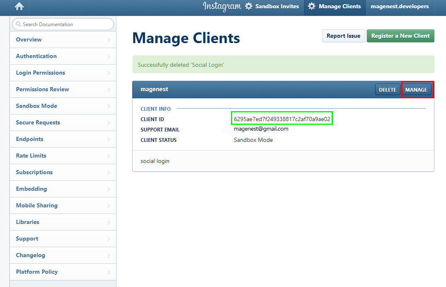Click the Report Issue button
Image resolution: width=446 pixels, height=287 pixels.
(343, 36)
